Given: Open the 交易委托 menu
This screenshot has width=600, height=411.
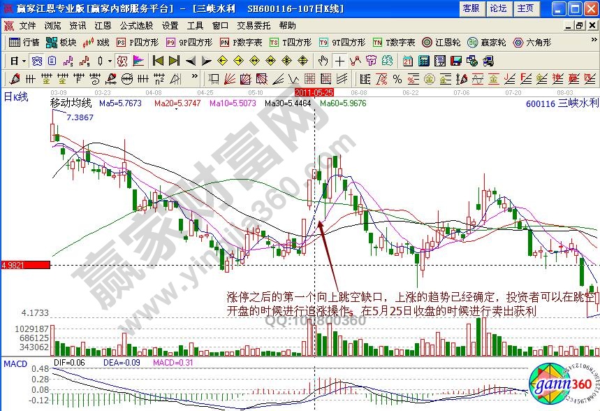Looking at the screenshot, I should (x=255, y=26).
